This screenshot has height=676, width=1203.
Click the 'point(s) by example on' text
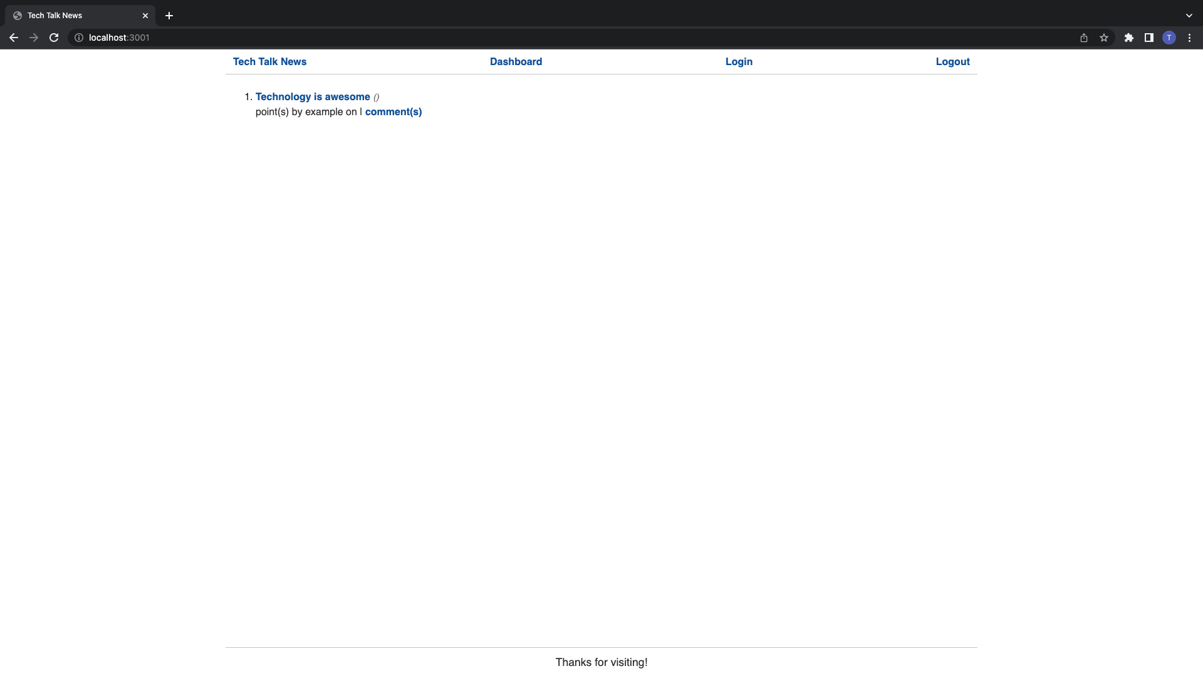(x=306, y=111)
